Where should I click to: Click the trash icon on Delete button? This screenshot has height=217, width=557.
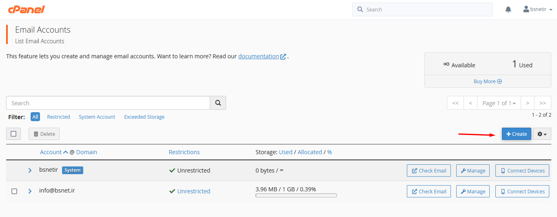[36, 134]
